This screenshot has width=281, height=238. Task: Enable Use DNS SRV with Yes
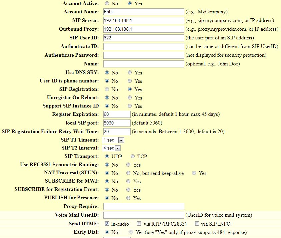coord(130,72)
